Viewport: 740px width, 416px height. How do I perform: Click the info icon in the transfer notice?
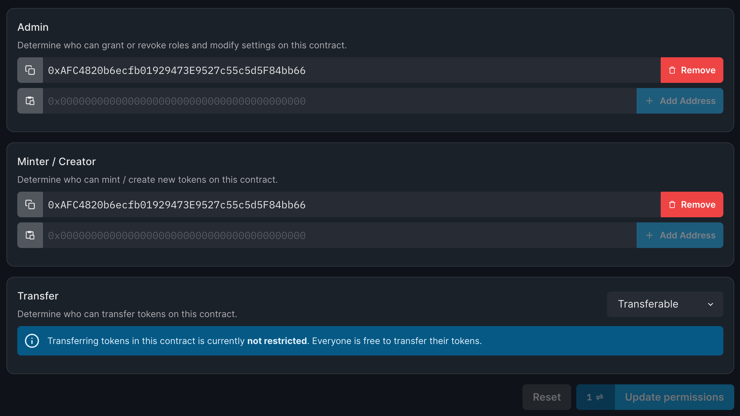tap(32, 341)
